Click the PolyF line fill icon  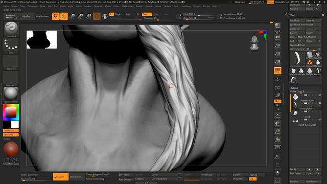[x=277, y=148]
